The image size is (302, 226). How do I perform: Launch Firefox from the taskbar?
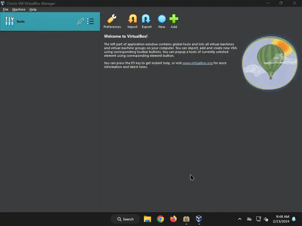point(173,219)
